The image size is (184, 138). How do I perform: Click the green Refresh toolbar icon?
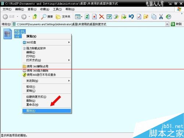pyautogui.click(x=87, y=17)
